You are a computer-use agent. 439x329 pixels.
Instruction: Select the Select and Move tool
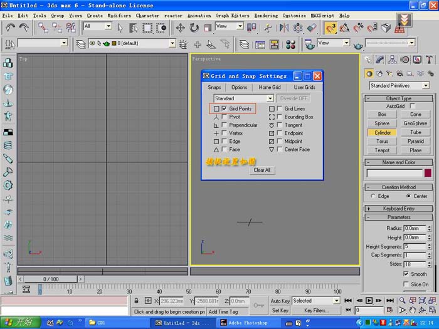[x=180, y=28]
